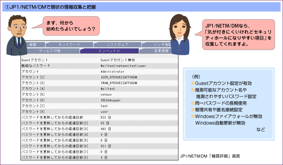Select the Mailtest value in アカウント[4] row
Image resolution: width=283 pixels, height=165 pixels.
pos(108,89)
